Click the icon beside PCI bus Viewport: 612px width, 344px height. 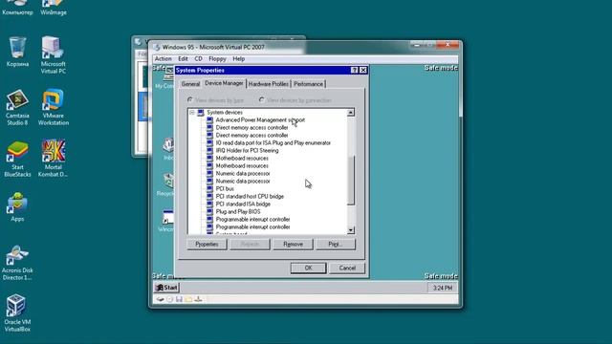209,189
